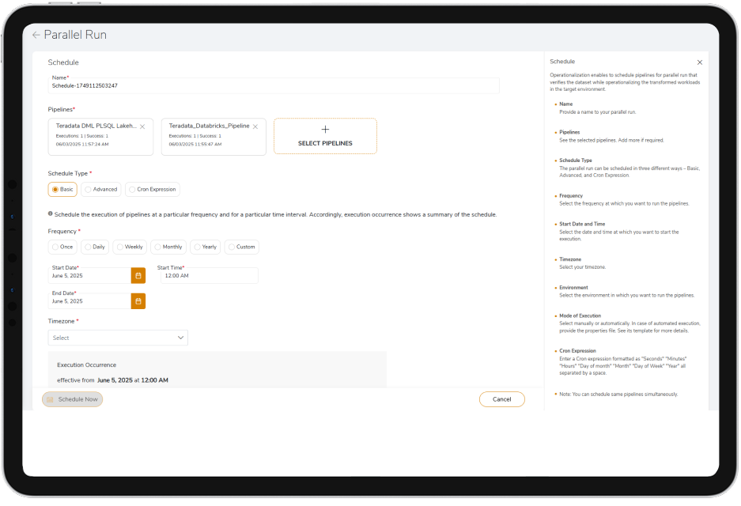
Task: Click the info icon next to schedule description
Action: [51, 213]
